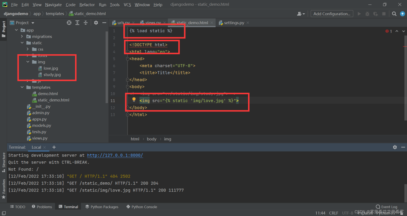Open the Refactor menu
Image resolution: width=407 pixels, height=216 pixels.
87,4
